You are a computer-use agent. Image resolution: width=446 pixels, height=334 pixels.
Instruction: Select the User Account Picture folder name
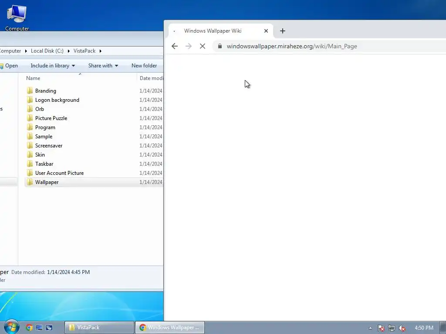click(x=59, y=173)
